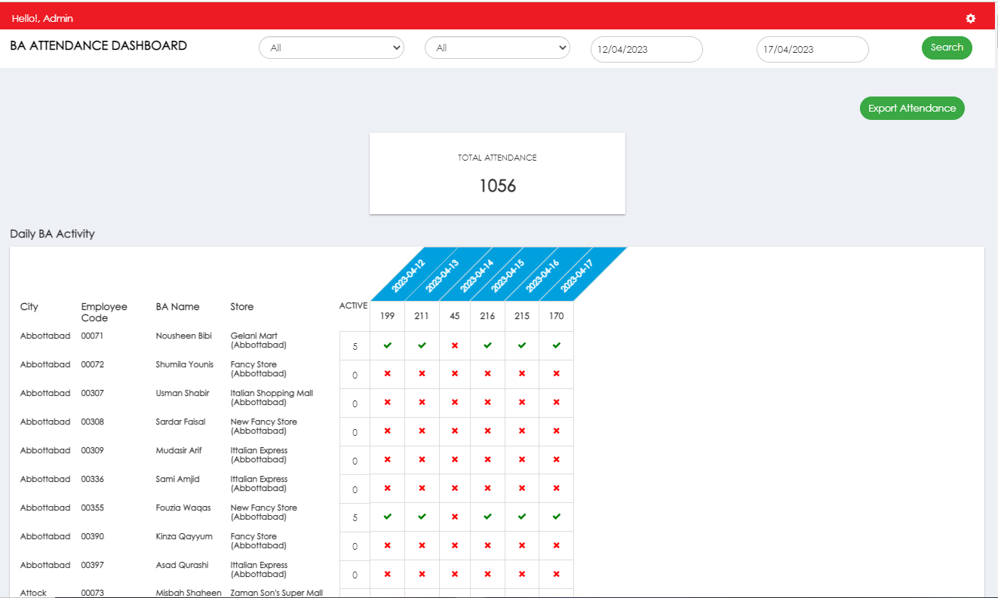Click the 211 daily total cell
998x598 pixels.
422,316
